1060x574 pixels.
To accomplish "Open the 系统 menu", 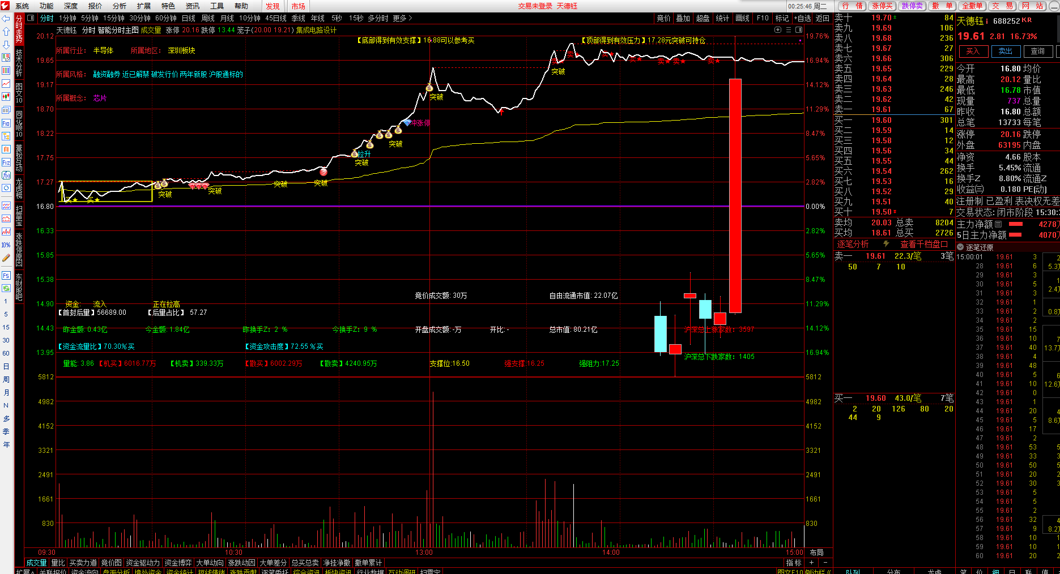I will [22, 6].
